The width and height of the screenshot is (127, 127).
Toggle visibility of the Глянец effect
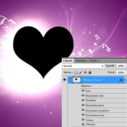coord(83,120)
